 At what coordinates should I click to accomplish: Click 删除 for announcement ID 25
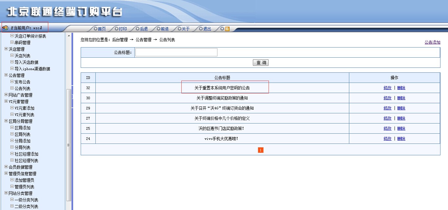tap(401, 128)
